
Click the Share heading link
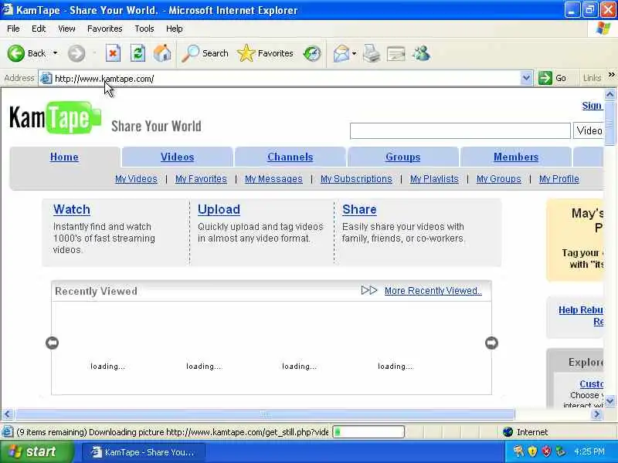(x=359, y=209)
